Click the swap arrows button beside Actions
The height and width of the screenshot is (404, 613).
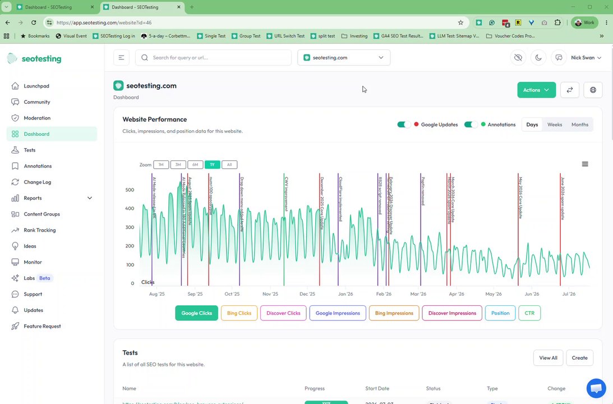tap(570, 90)
